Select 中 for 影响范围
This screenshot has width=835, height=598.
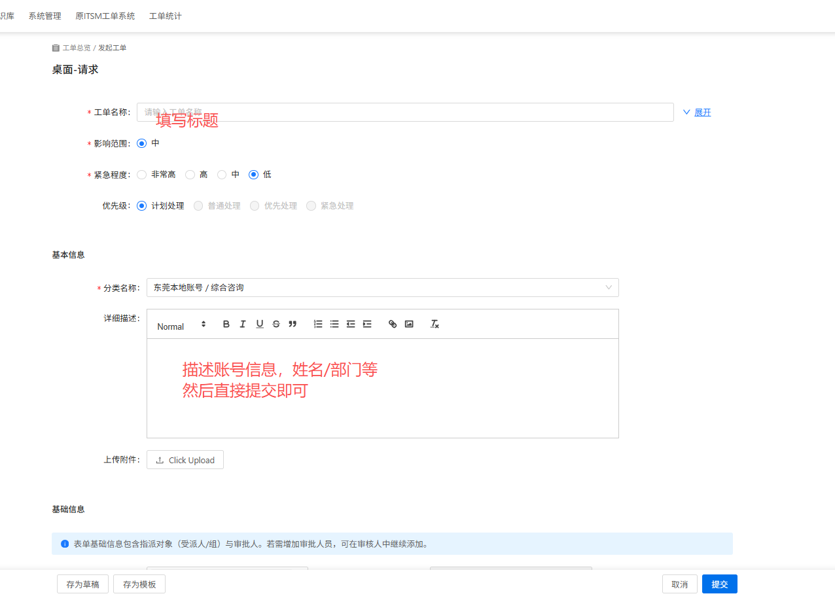pyautogui.click(x=141, y=143)
